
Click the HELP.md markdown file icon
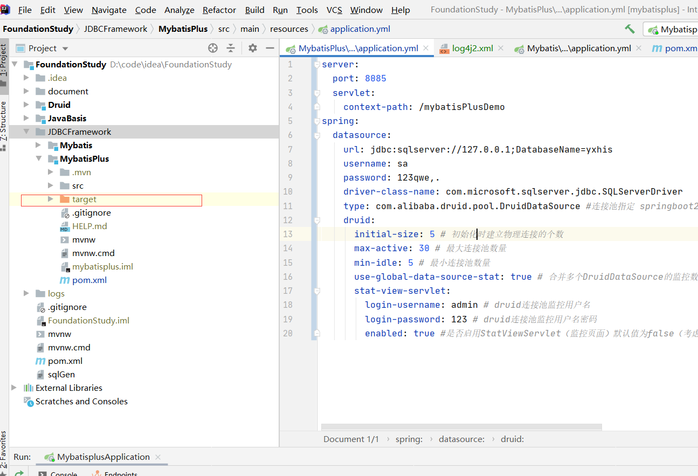click(65, 226)
